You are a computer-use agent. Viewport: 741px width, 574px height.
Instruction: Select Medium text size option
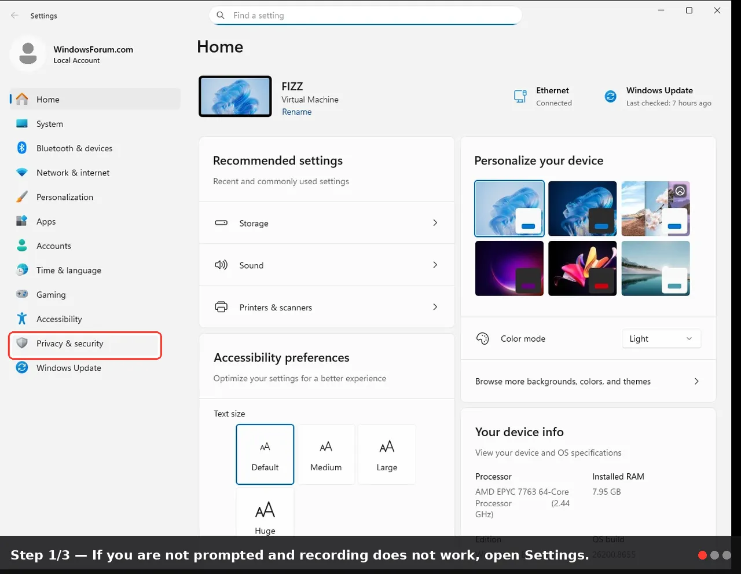click(x=326, y=455)
